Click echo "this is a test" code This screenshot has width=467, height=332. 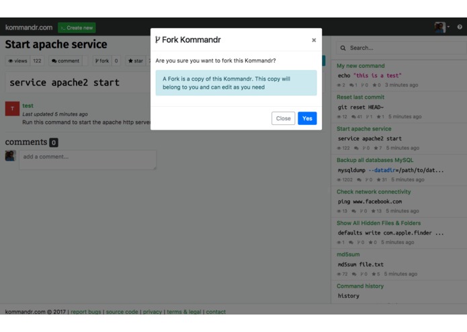click(x=370, y=76)
